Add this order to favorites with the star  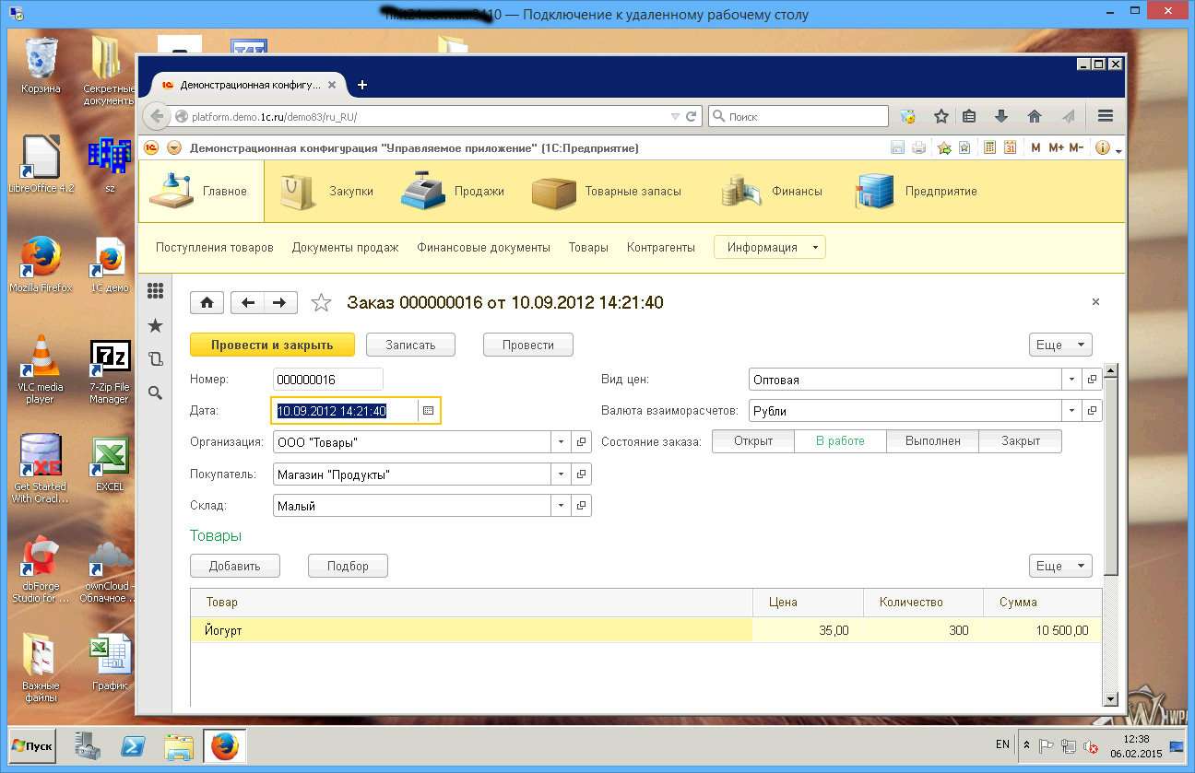321,302
